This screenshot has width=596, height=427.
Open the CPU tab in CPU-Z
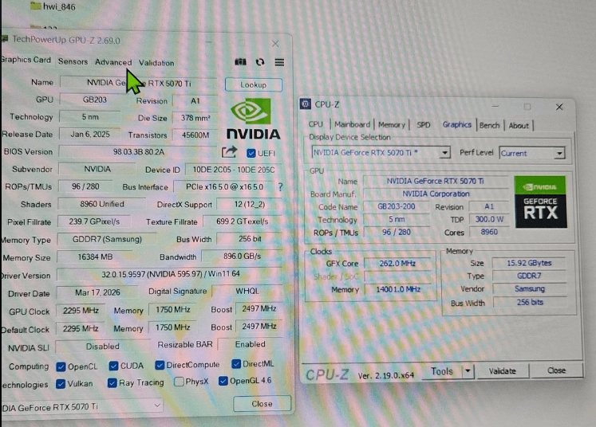(x=315, y=124)
